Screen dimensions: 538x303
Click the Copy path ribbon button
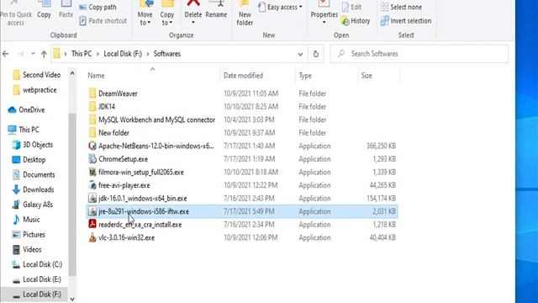point(98,7)
